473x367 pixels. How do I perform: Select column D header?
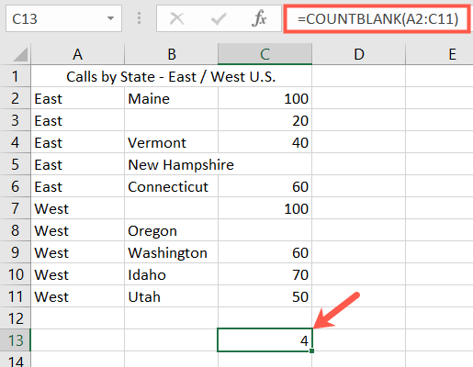pos(359,54)
